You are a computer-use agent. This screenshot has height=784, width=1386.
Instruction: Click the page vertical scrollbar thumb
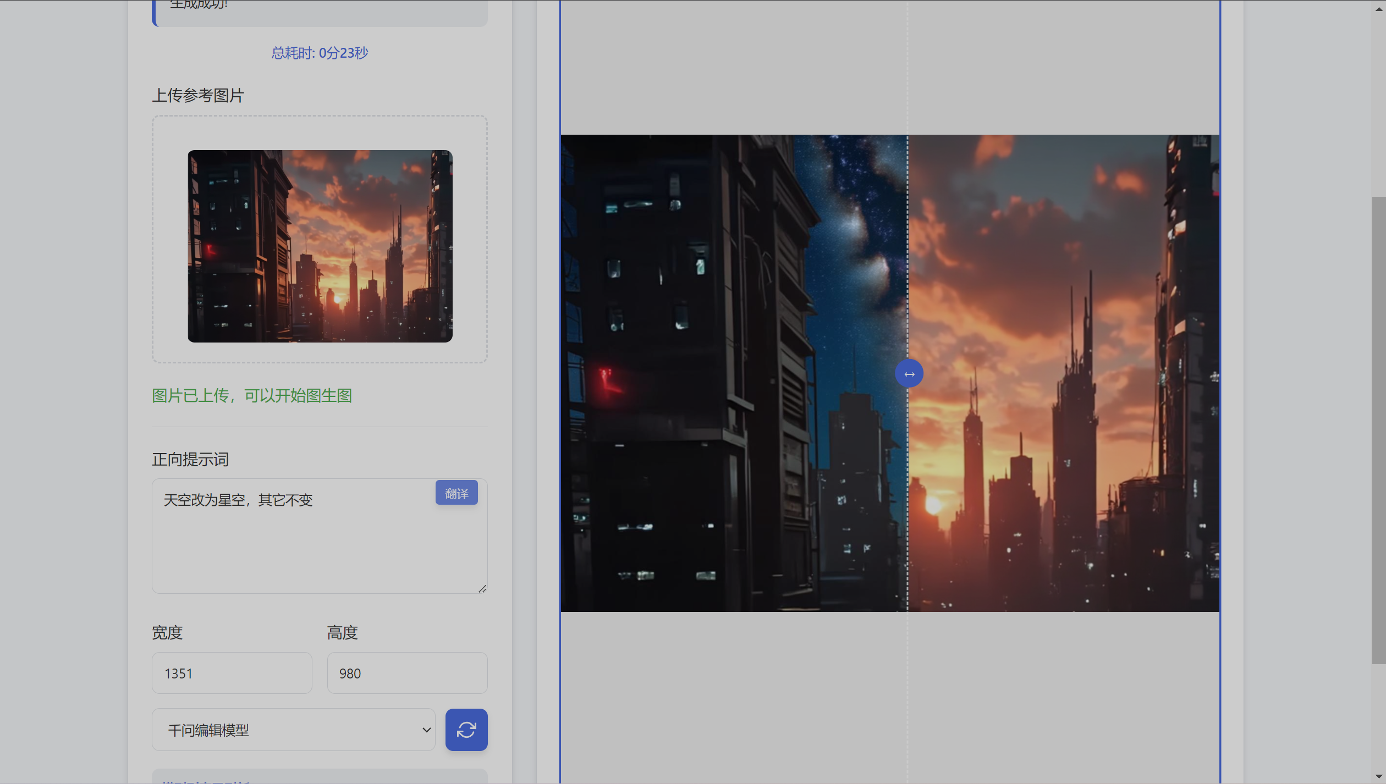[1378, 429]
